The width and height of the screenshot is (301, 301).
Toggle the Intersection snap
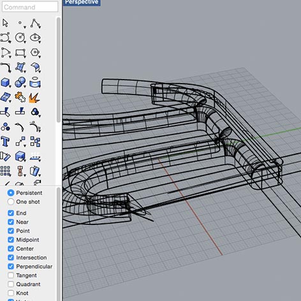point(11,258)
